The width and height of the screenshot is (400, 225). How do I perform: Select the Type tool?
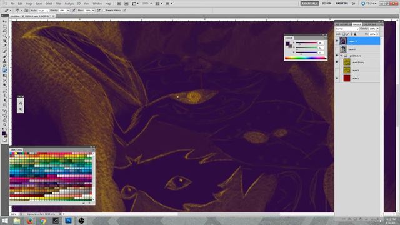click(x=4, y=95)
